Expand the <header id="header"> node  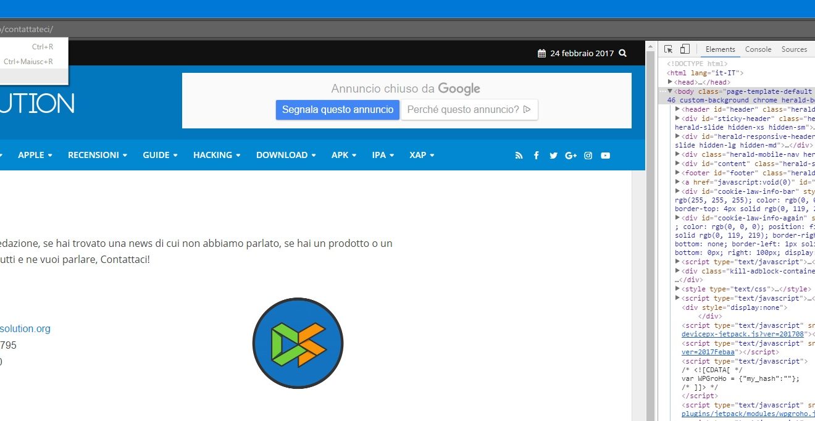(678, 109)
